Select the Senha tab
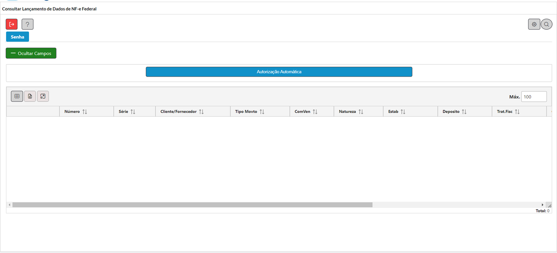557x253 pixels. [18, 37]
